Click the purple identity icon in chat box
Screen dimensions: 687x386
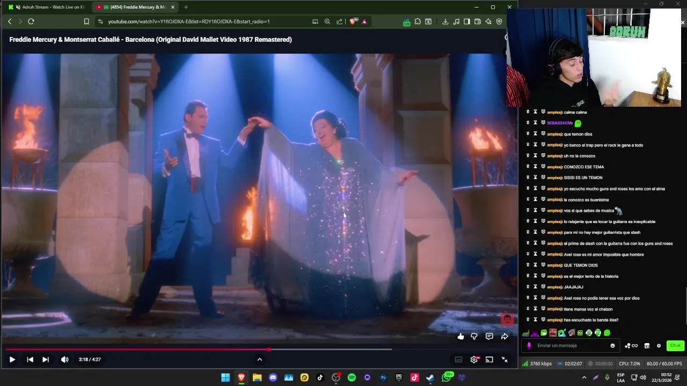(529, 346)
